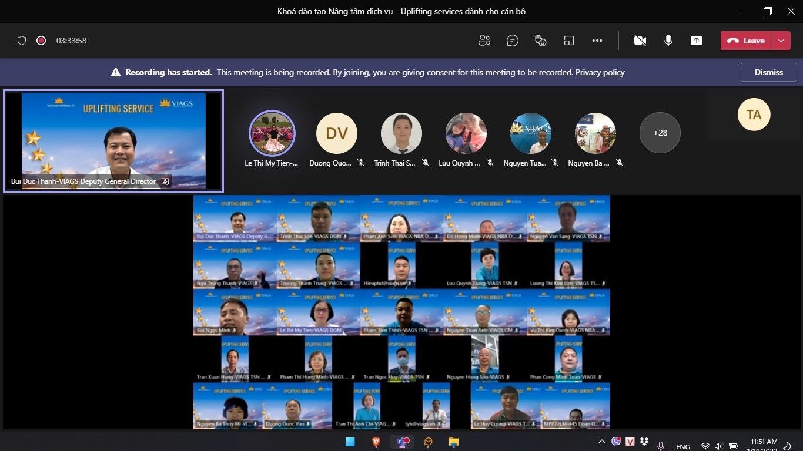803x451 pixels.
Task: Click the Ngo Trung Thanh-VIAGS tile
Action: [x=235, y=265]
